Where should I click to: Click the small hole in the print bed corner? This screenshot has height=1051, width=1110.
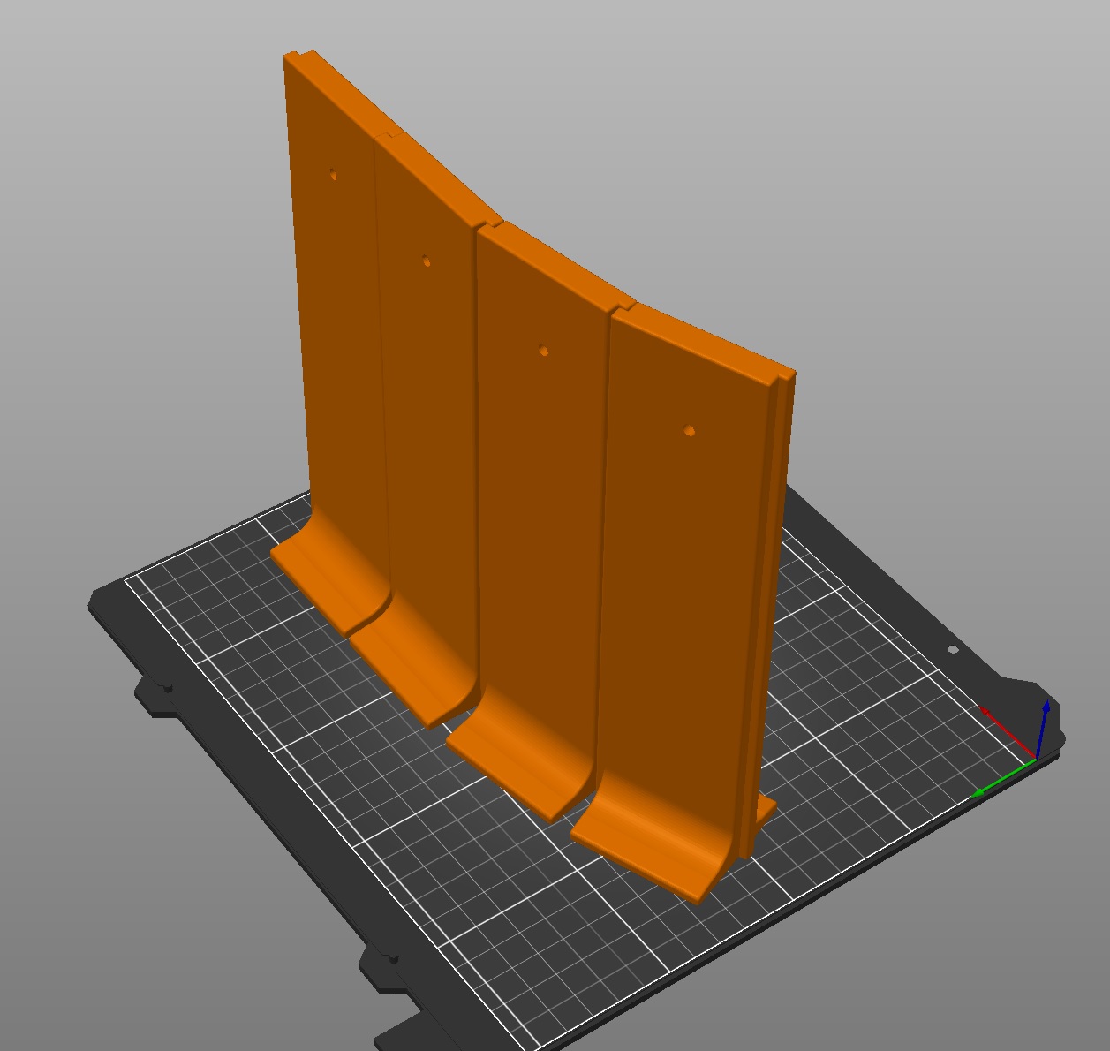[x=953, y=650]
